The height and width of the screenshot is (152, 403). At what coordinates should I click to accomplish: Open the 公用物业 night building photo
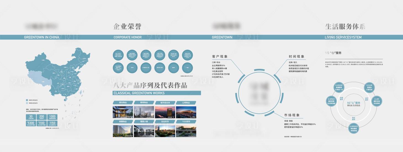[x=186, y=112]
